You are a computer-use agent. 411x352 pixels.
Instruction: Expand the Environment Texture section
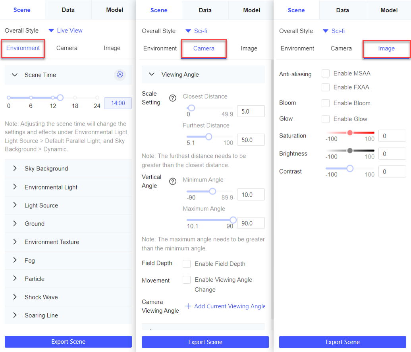coord(68,242)
